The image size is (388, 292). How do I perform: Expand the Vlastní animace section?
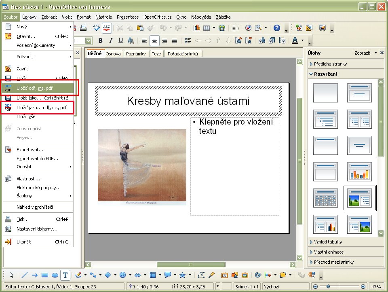tap(346, 252)
